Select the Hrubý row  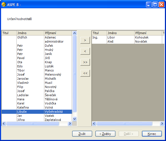point(37,50)
